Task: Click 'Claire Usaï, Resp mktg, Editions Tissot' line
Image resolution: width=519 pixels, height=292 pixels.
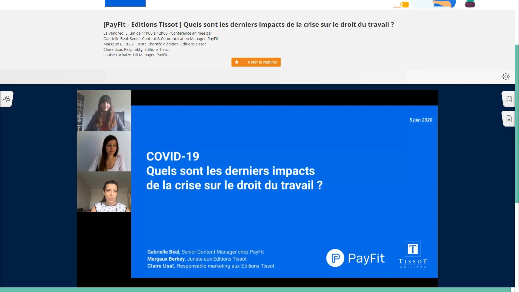Action: point(137,49)
